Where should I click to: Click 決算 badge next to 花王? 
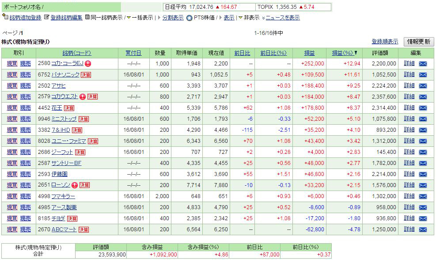point(69,108)
